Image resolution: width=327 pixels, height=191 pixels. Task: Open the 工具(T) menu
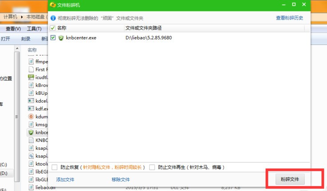34,29
